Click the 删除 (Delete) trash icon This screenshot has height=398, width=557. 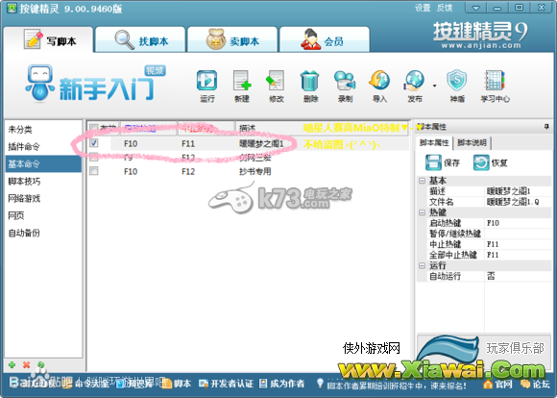coord(310,81)
